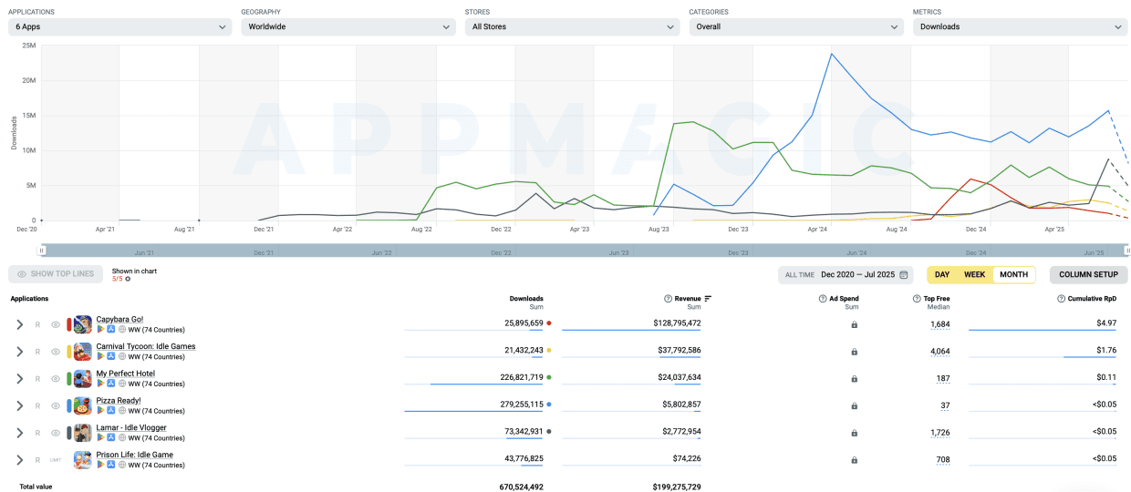
Task: Click the R icon on the Lamar row
Action: pos(37,433)
